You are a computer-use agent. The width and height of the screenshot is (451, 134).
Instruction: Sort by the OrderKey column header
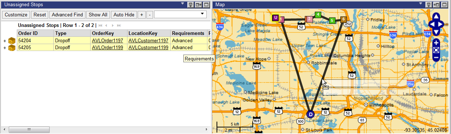tap(103, 33)
